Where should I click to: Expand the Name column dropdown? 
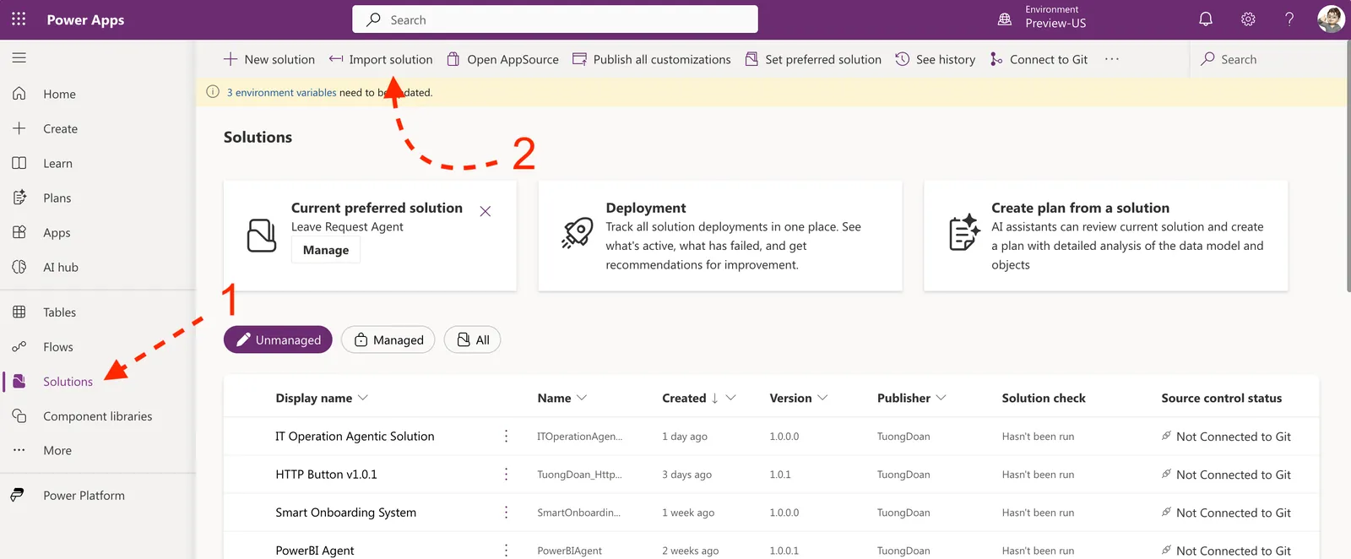click(582, 398)
